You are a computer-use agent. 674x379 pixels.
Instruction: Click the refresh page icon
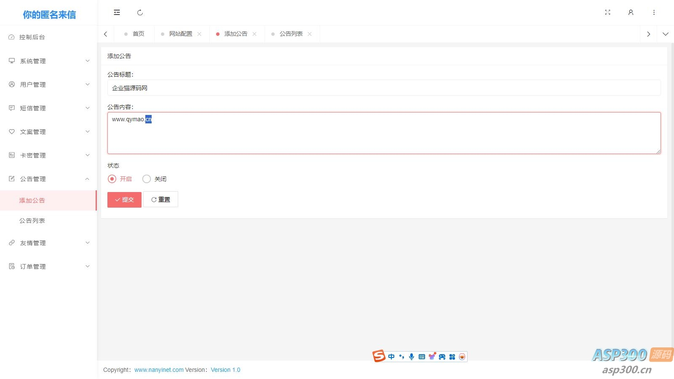pos(140,13)
